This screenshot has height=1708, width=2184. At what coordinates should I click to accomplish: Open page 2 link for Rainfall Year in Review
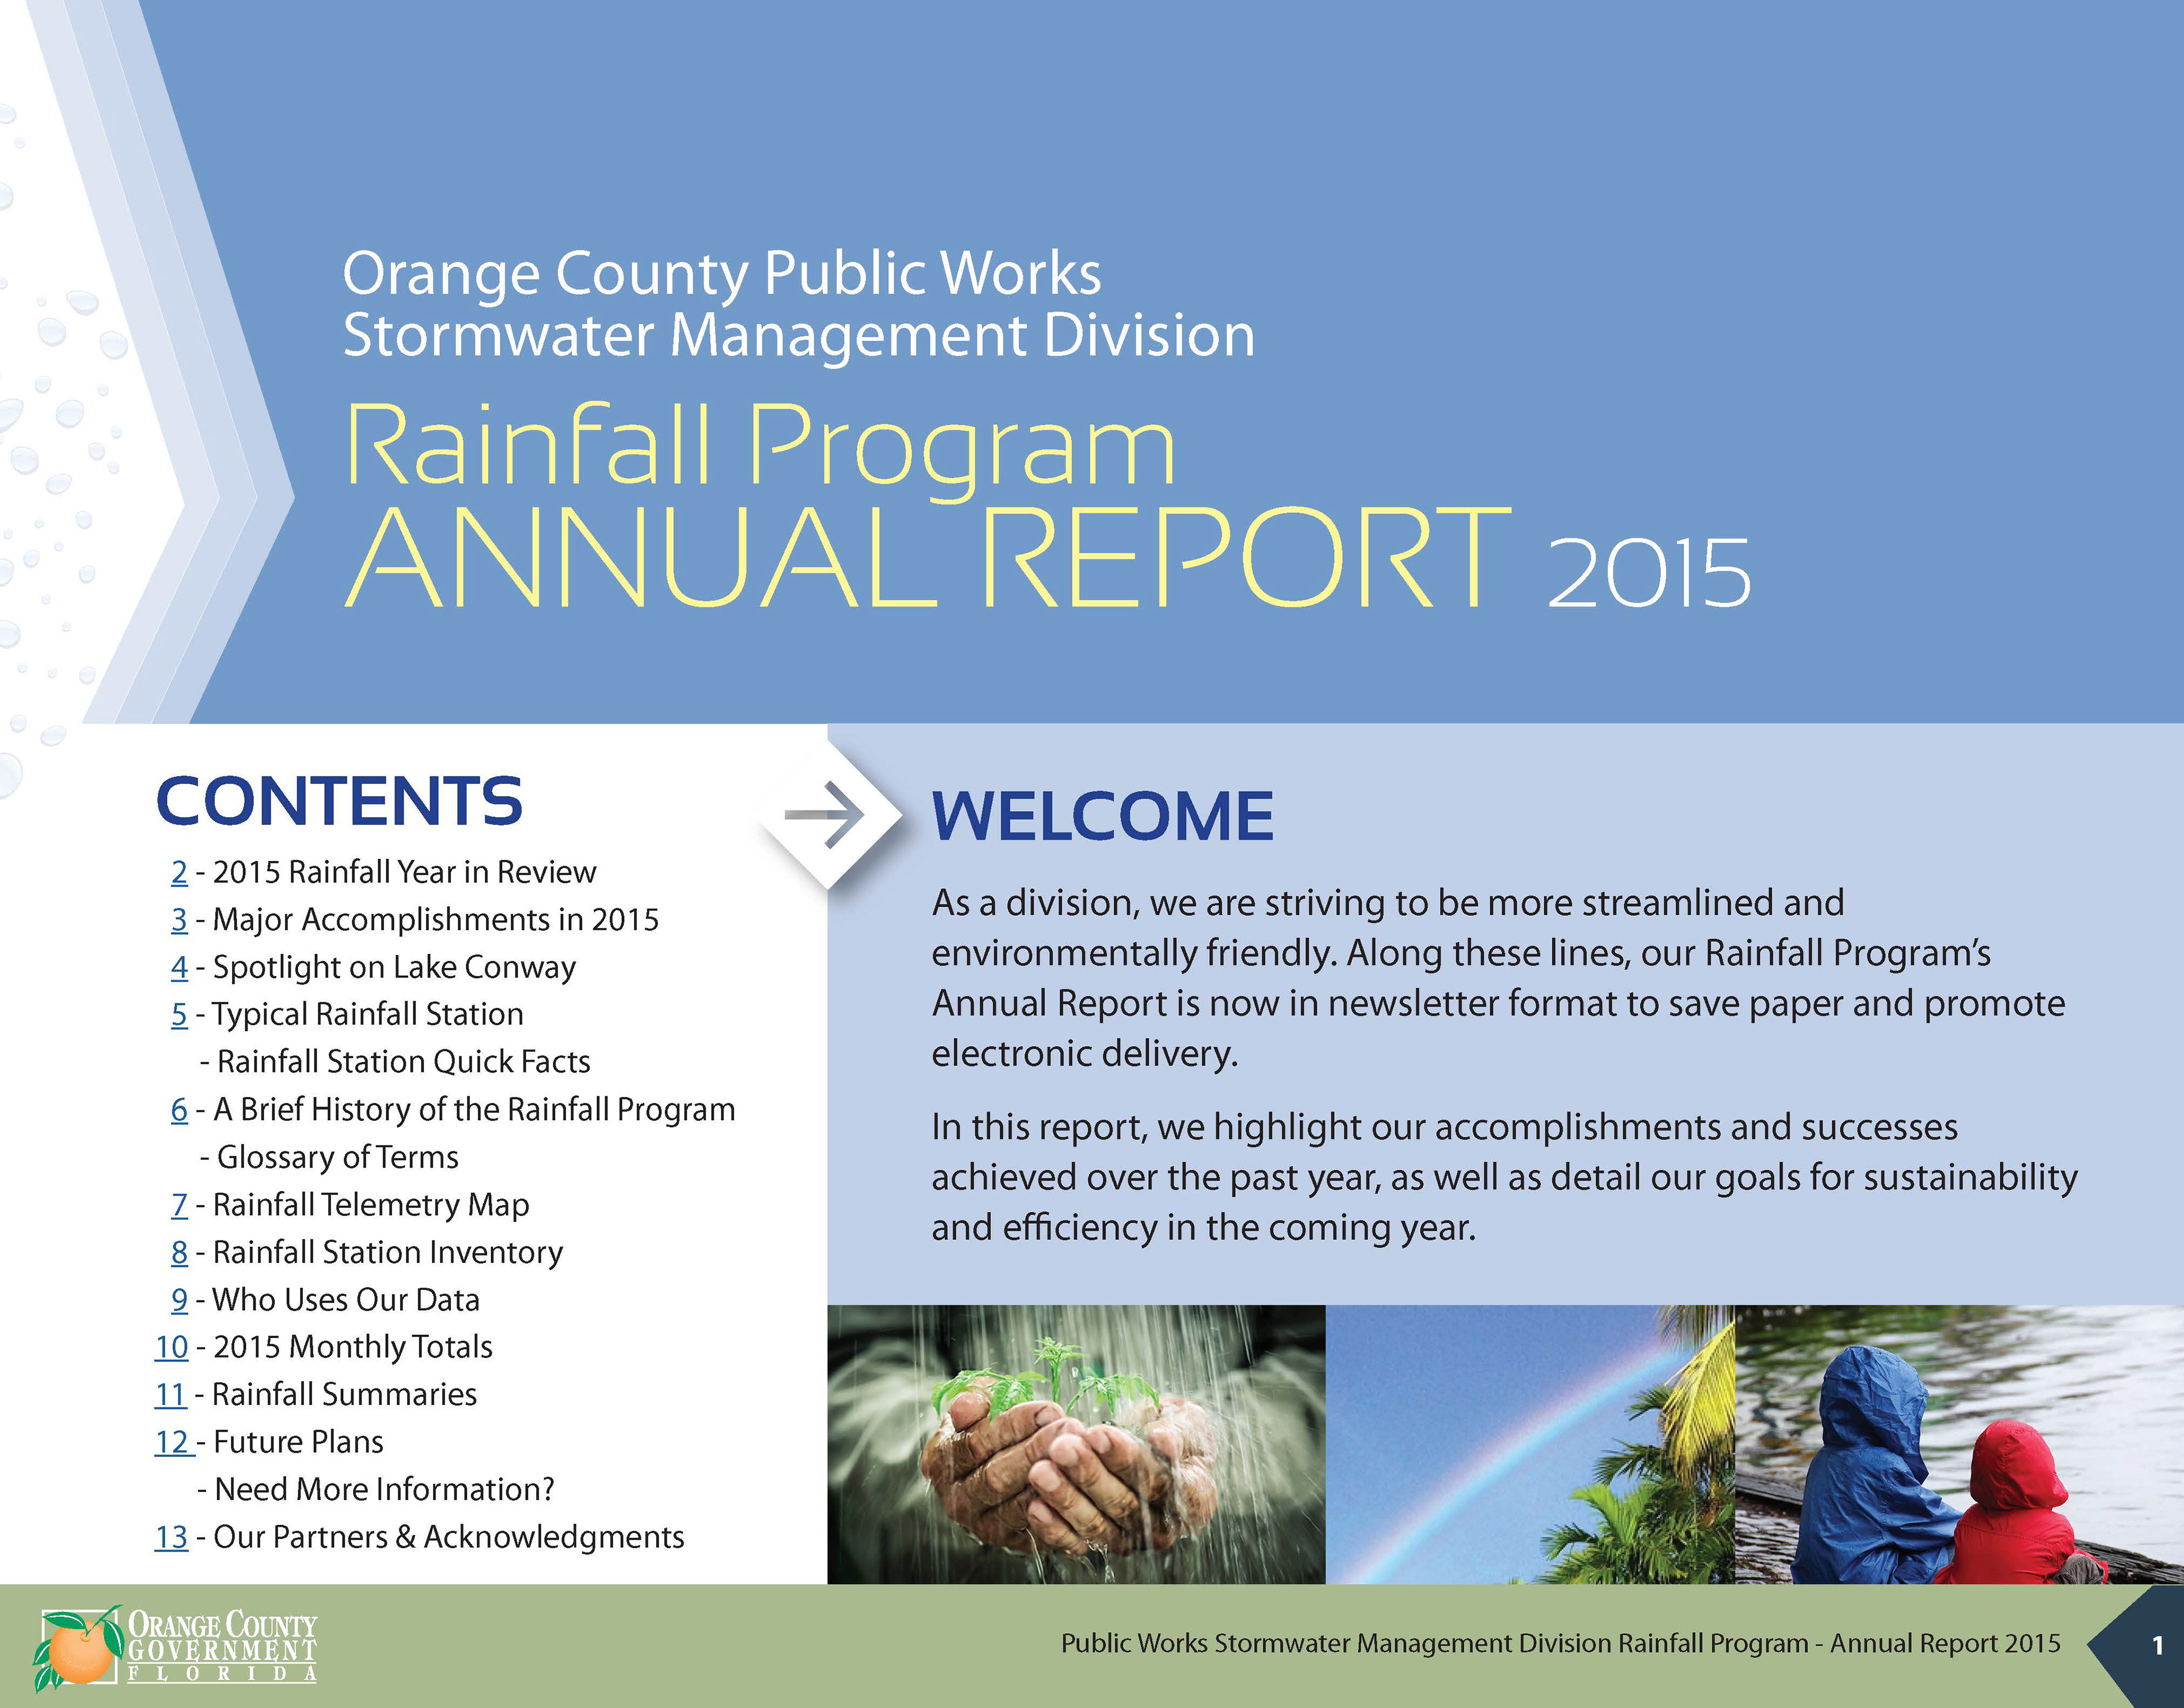(x=179, y=872)
